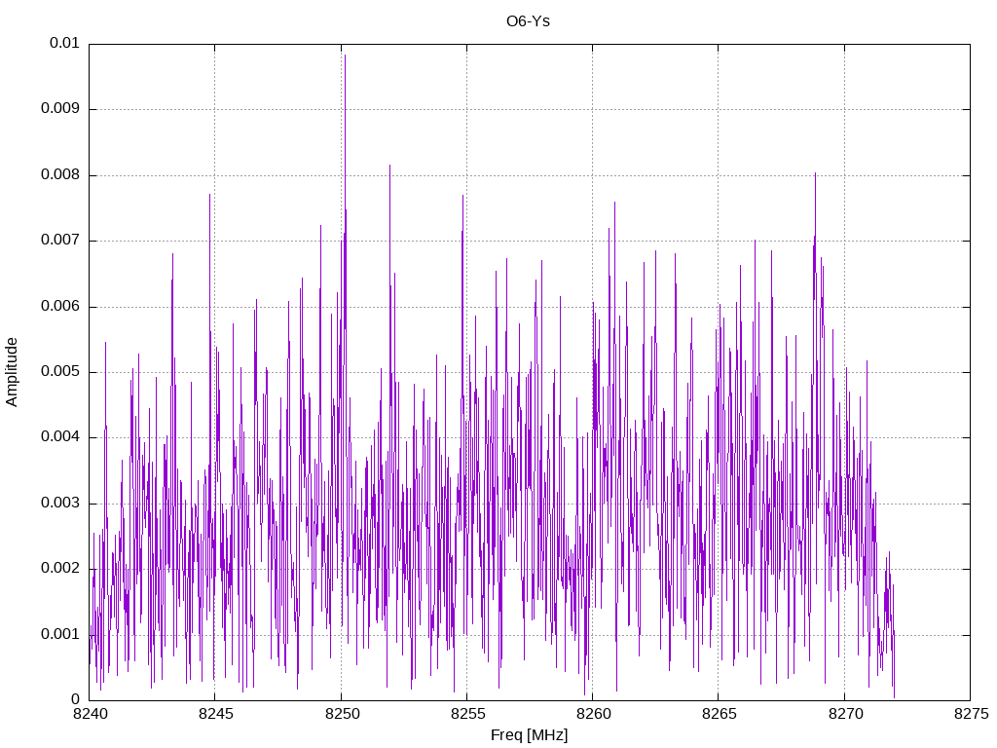Click the 8245 x-axis tick label
This screenshot has width=997, height=748.
pyautogui.click(x=215, y=714)
